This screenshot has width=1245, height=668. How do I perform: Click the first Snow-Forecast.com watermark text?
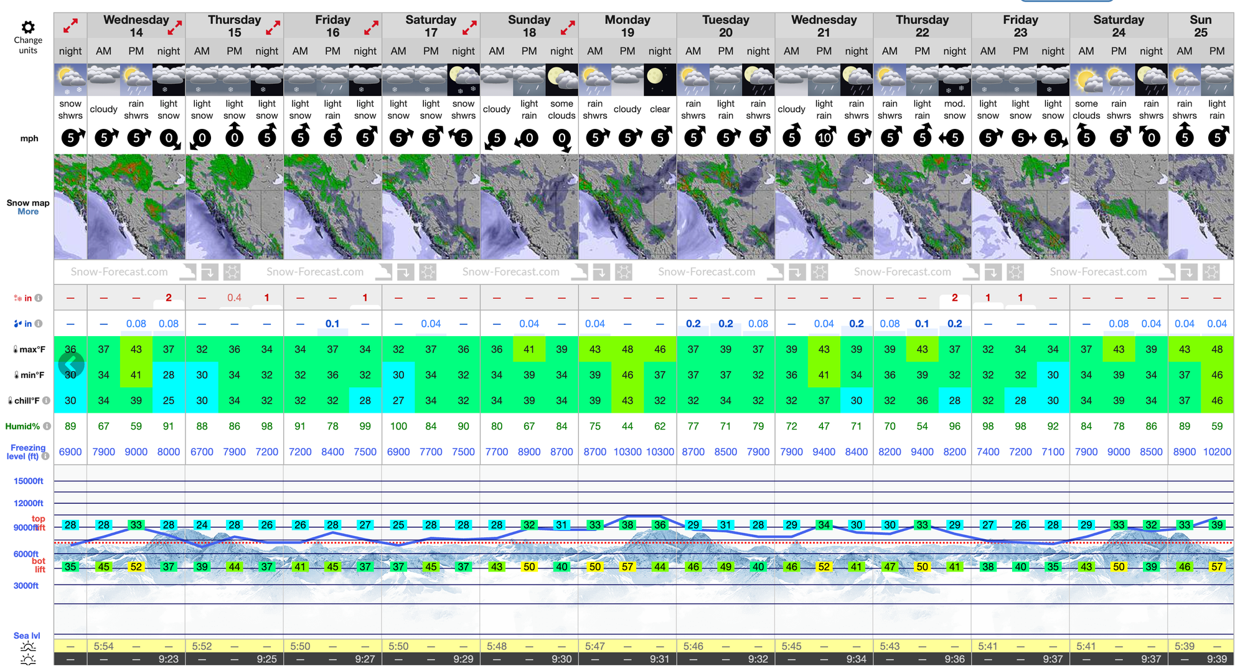pyautogui.click(x=119, y=272)
